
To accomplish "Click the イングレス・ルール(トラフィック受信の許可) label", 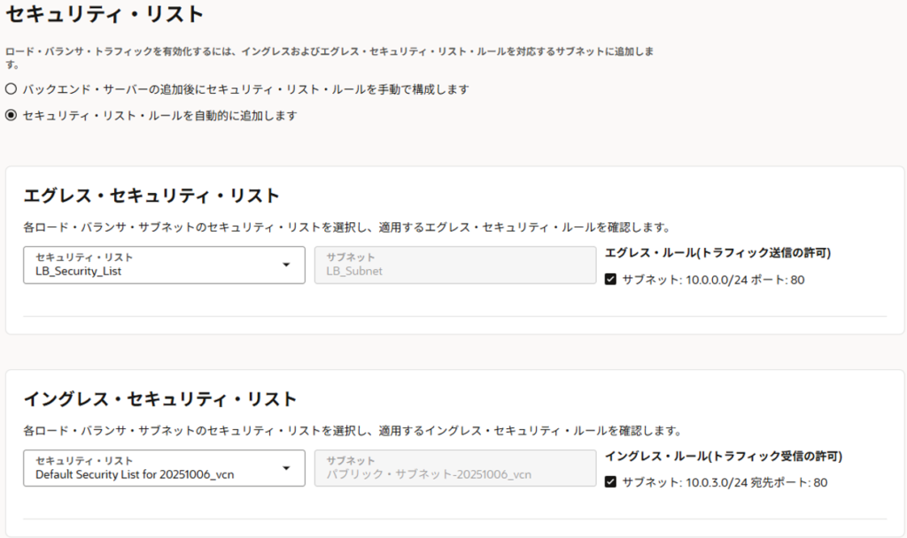I will click(x=723, y=457).
